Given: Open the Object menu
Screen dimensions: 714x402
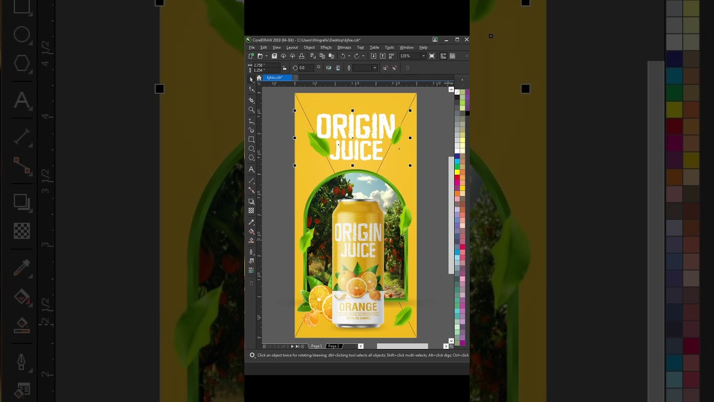Looking at the screenshot, I should [x=309, y=47].
